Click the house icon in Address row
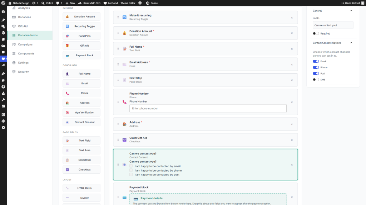Viewport: 366px width, 205px height. click(x=124, y=124)
